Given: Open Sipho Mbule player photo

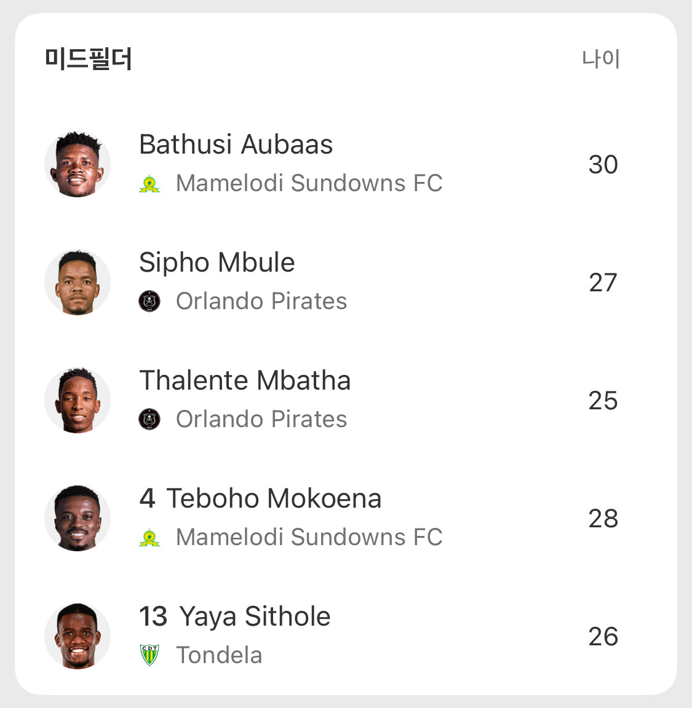Looking at the screenshot, I should 78,282.
